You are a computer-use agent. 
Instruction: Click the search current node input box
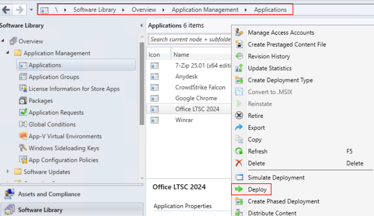190,39
